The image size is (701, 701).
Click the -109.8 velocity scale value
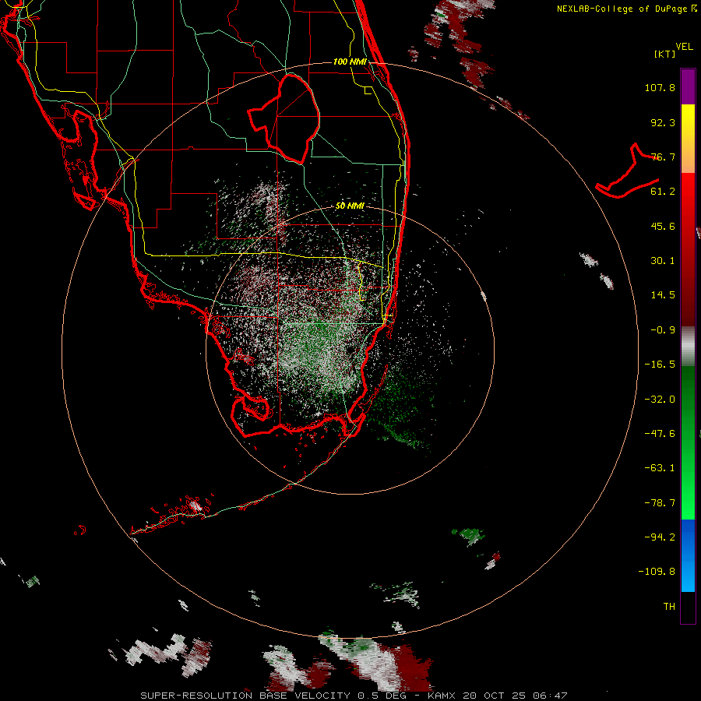[x=657, y=572]
